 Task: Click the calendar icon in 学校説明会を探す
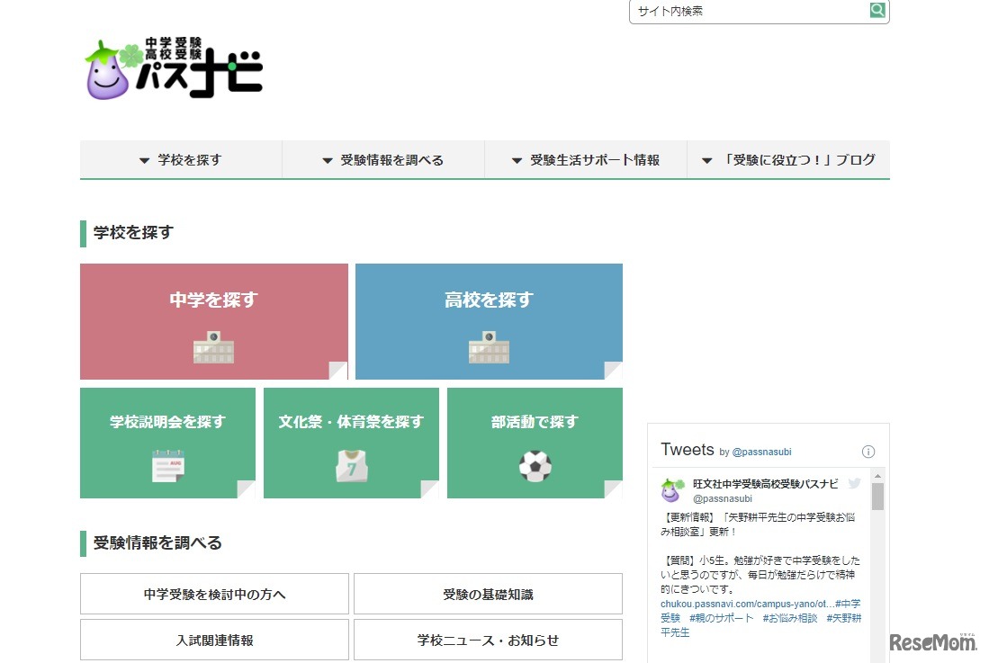[167, 466]
